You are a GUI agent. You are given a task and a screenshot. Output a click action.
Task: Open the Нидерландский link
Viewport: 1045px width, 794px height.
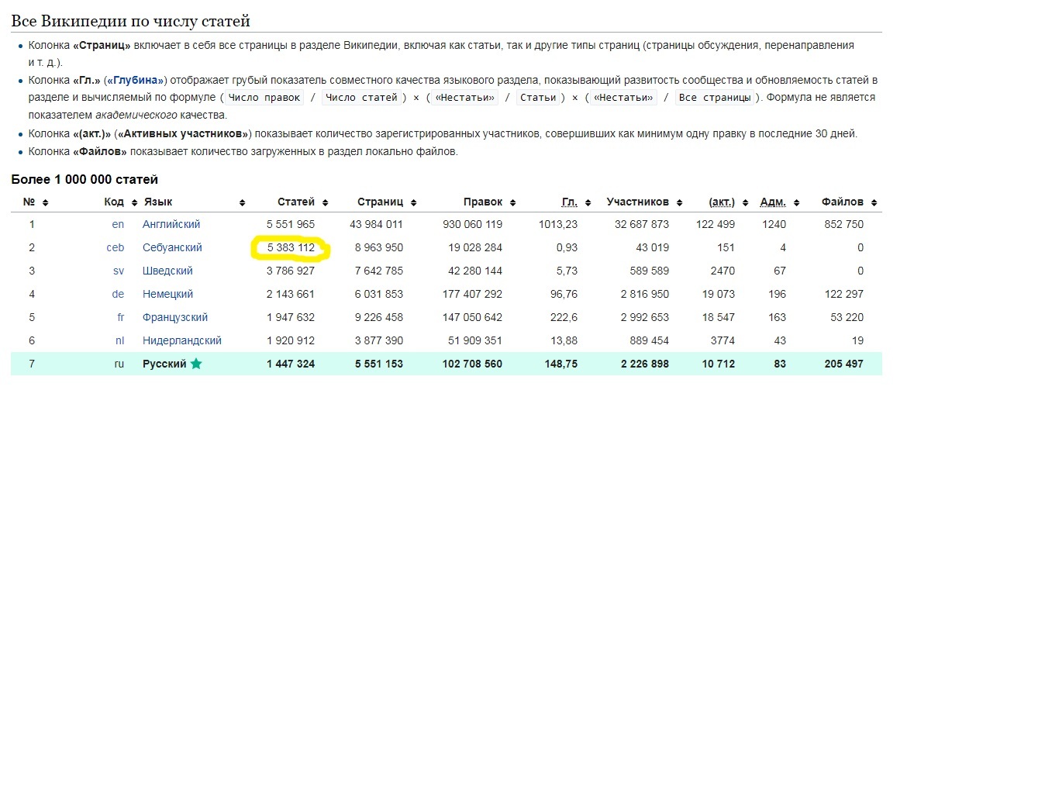[x=182, y=340]
